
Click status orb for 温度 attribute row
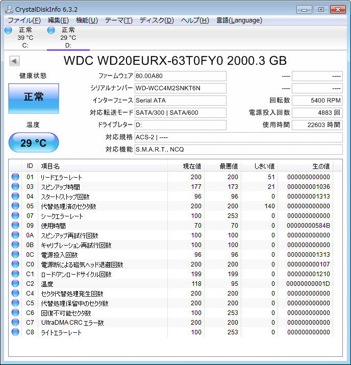[15, 284]
